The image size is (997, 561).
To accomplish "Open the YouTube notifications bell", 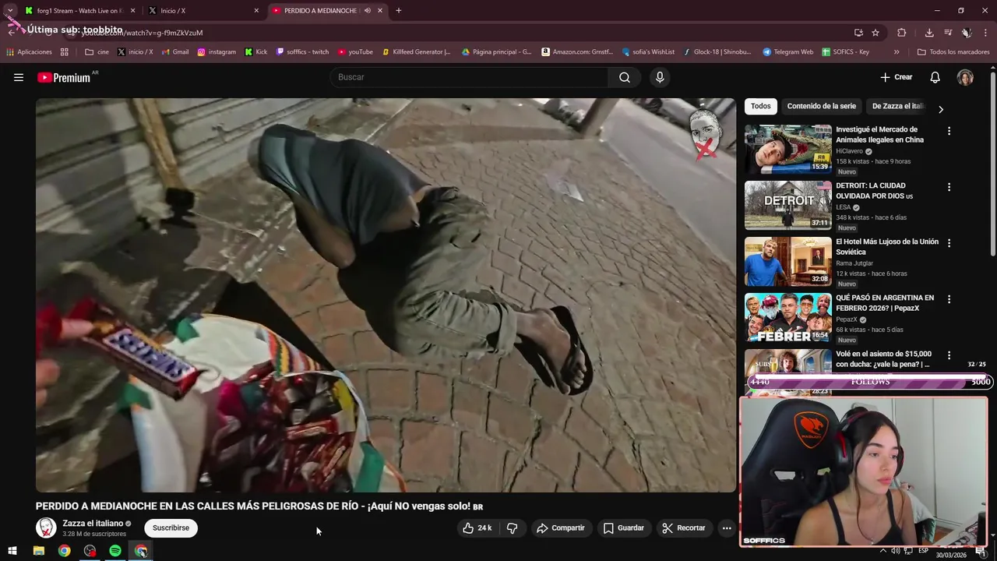I will coord(935,77).
